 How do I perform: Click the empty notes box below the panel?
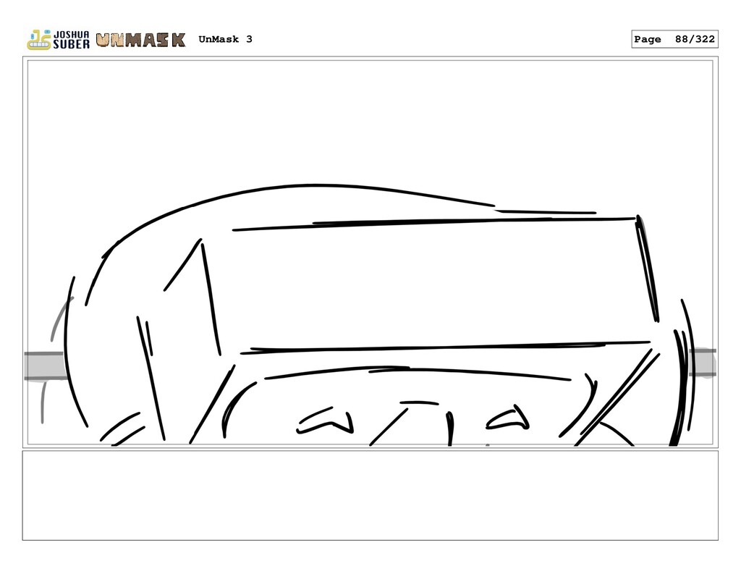(370, 496)
